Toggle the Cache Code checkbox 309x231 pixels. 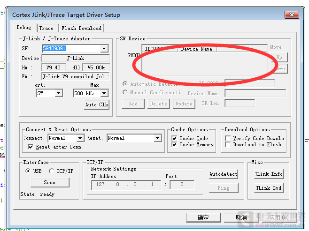click(x=174, y=138)
